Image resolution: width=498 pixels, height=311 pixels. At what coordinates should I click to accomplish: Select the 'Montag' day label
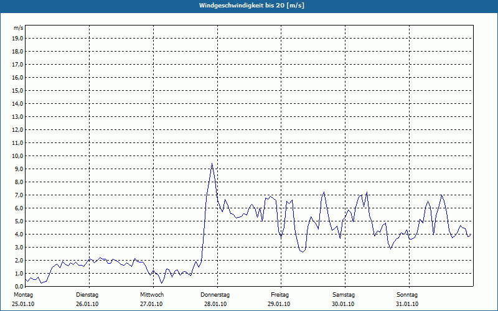click(23, 295)
